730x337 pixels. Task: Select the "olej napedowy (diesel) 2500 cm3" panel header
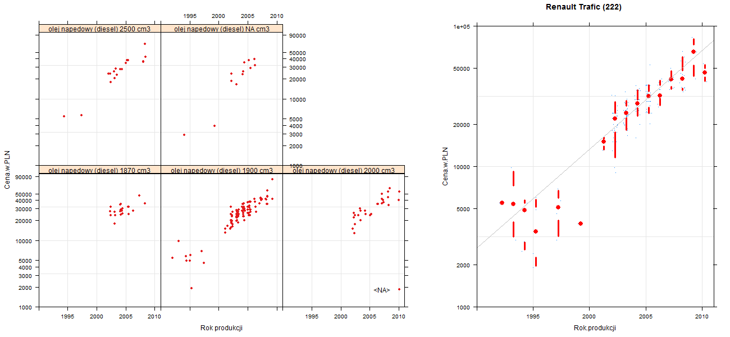[x=100, y=29]
